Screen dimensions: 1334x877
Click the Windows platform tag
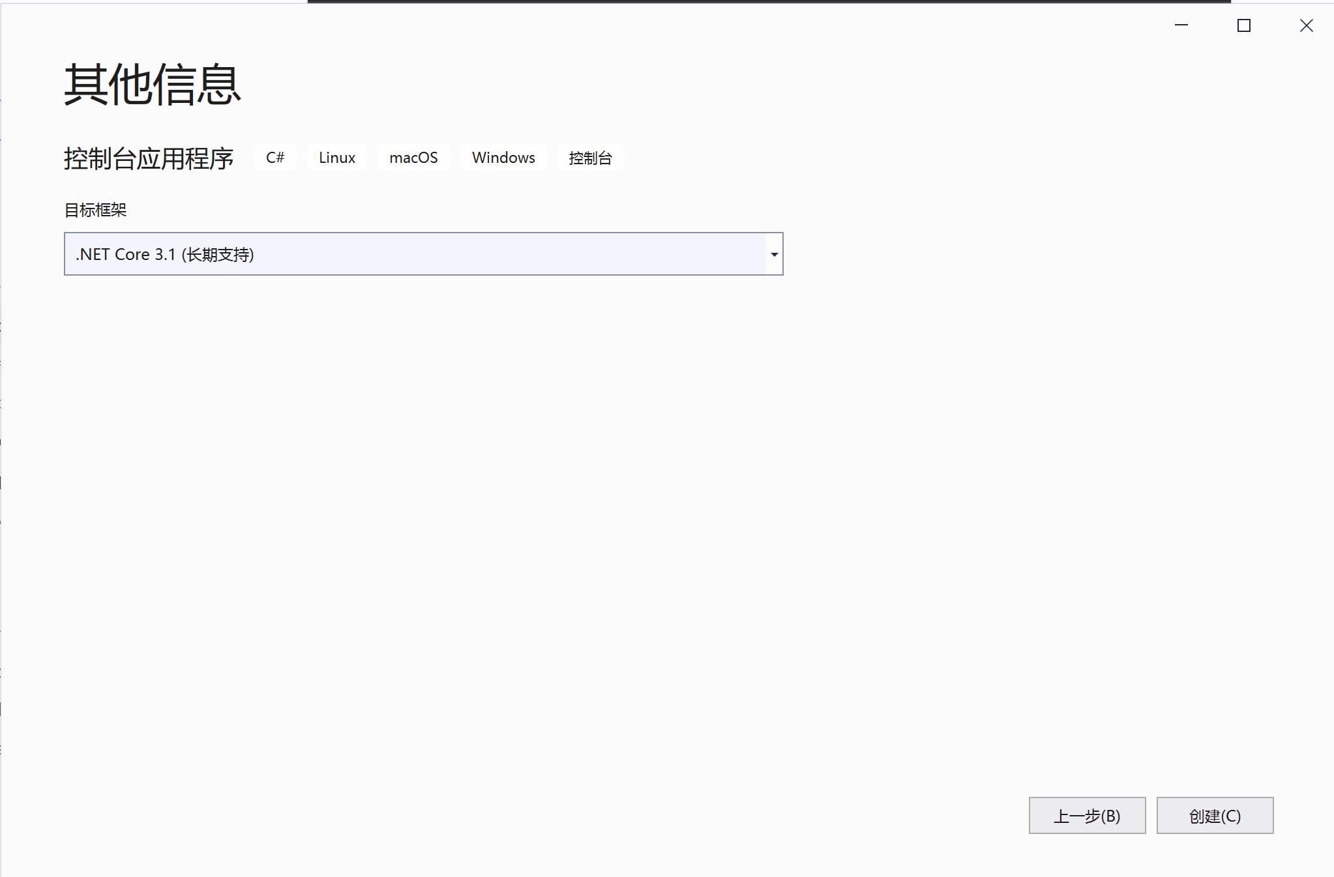(503, 158)
